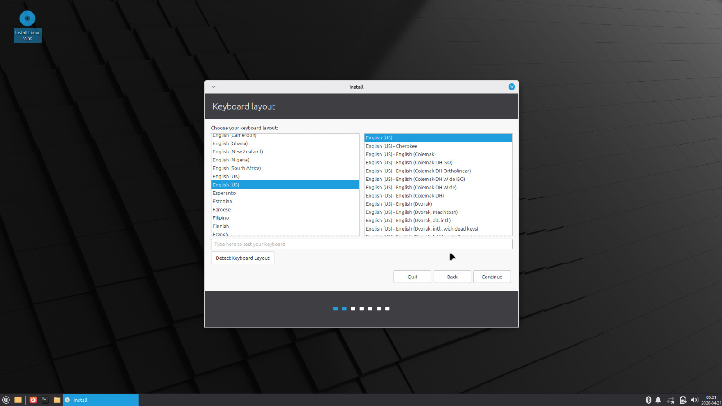This screenshot has width=722, height=406.
Task: Open the notifications bell icon
Action: pos(658,400)
